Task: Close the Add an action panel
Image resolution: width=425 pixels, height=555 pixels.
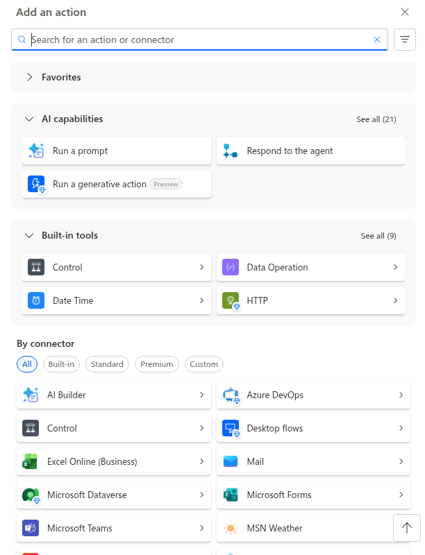Action: [x=405, y=12]
